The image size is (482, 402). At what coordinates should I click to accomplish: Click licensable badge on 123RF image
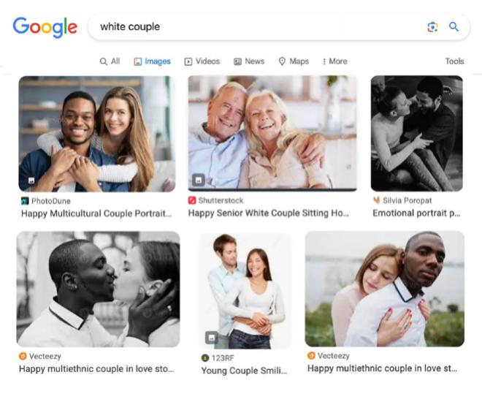(212, 338)
